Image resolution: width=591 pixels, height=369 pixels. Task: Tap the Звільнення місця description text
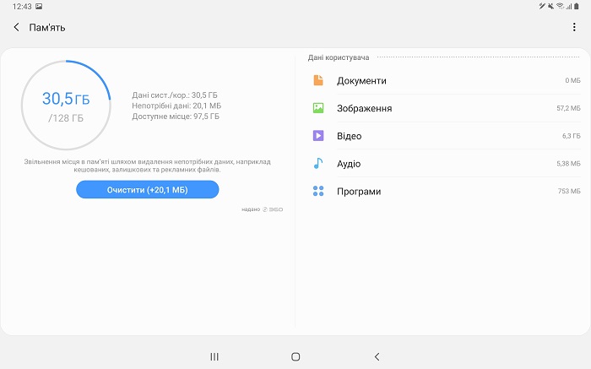148,166
